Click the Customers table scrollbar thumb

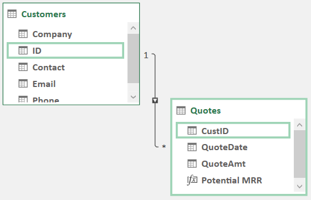point(133,59)
